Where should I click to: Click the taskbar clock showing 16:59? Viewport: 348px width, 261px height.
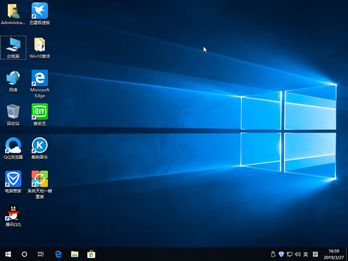point(334,254)
